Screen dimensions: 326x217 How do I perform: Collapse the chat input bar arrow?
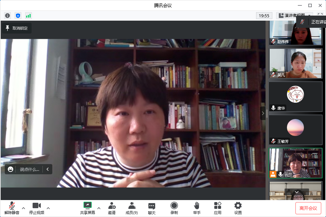(x=48, y=169)
